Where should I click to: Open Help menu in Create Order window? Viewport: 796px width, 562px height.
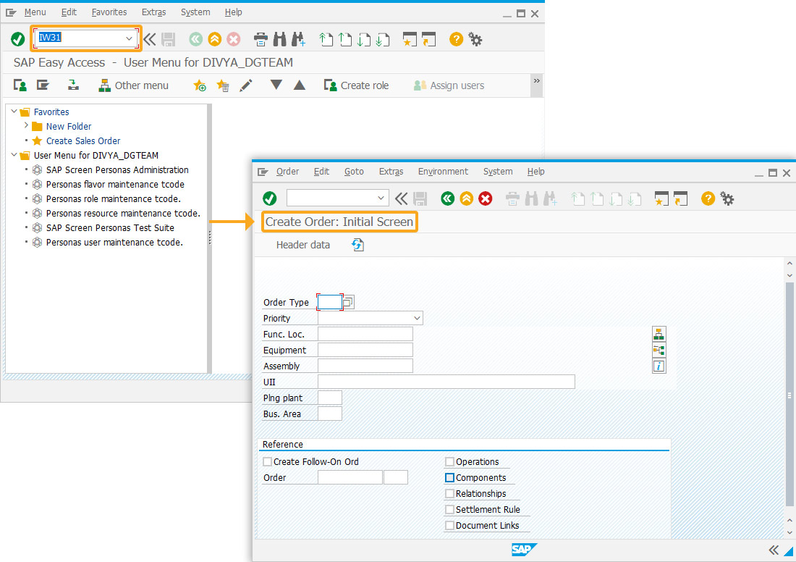click(535, 172)
